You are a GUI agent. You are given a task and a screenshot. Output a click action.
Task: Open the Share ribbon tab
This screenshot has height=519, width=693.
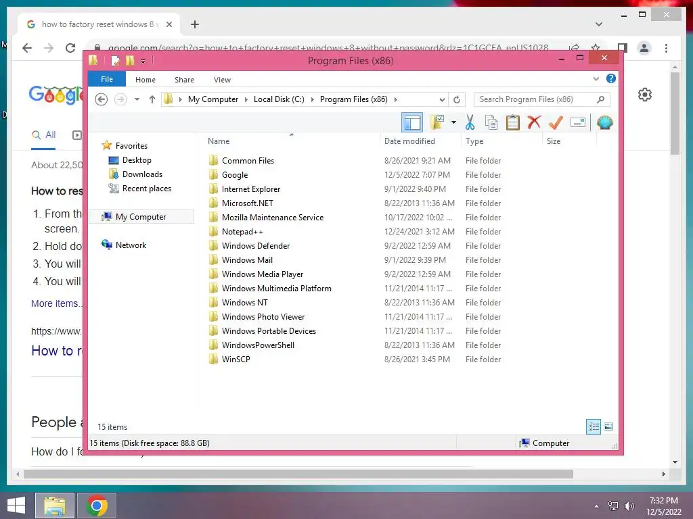pos(184,80)
